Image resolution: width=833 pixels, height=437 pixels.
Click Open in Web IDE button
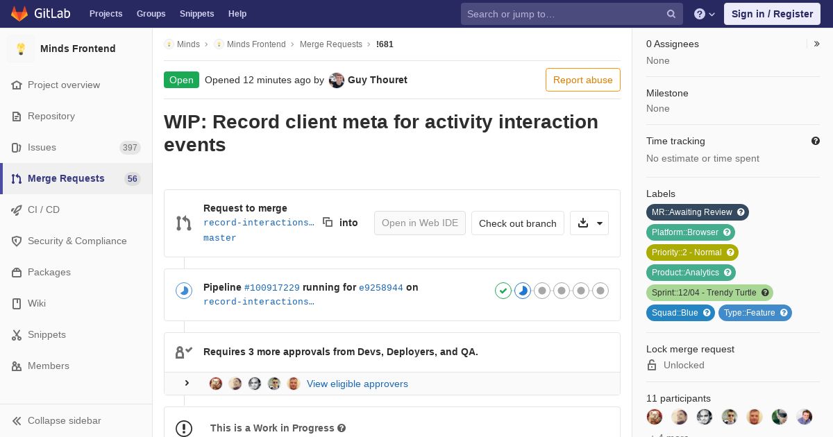[x=420, y=223]
